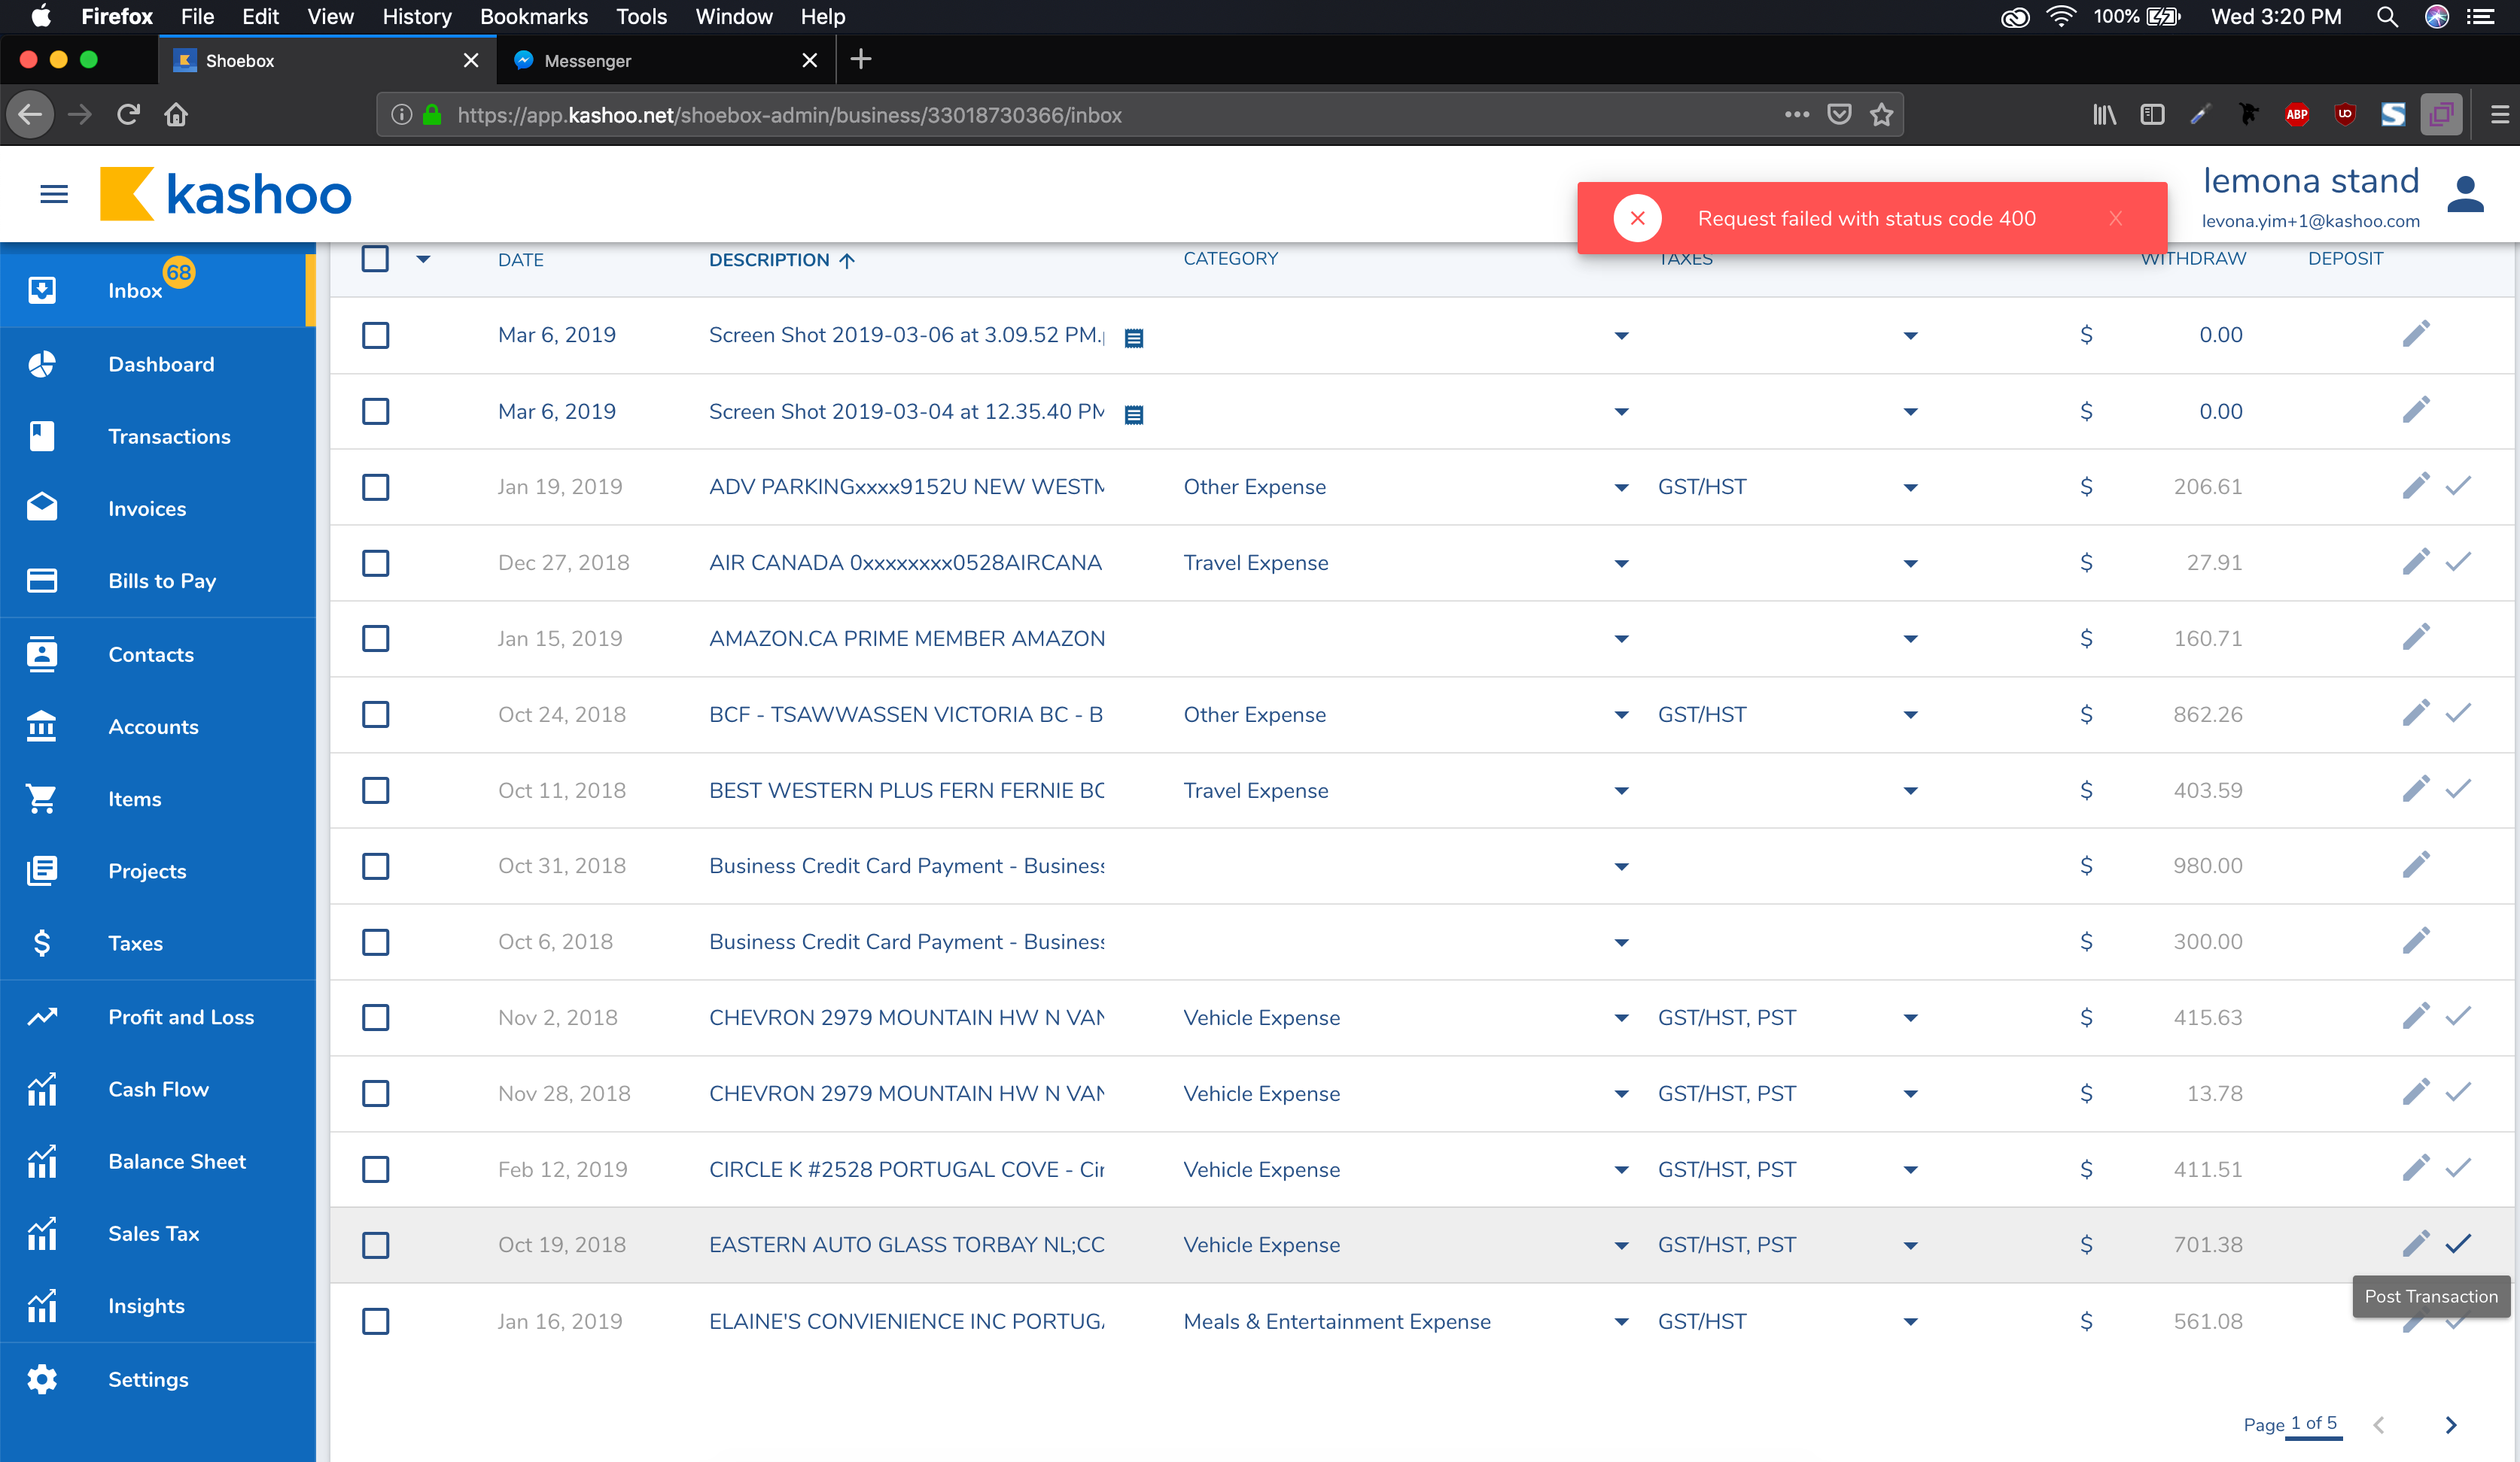
Task: Open Transactions in the sidebar
Action: click(169, 437)
